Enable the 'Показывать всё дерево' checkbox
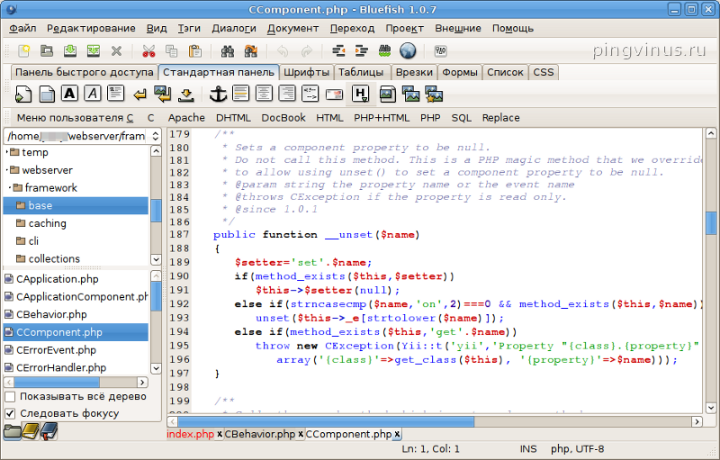Viewport: 720px width, 460px height. [x=10, y=396]
